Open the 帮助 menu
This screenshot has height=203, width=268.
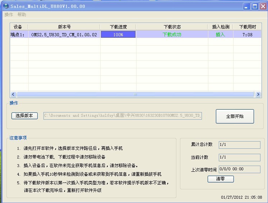click(22, 15)
